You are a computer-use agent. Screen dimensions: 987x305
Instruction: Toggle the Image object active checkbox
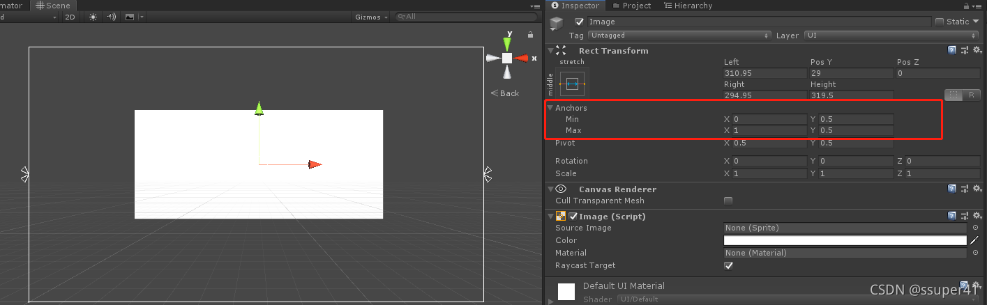[579, 22]
